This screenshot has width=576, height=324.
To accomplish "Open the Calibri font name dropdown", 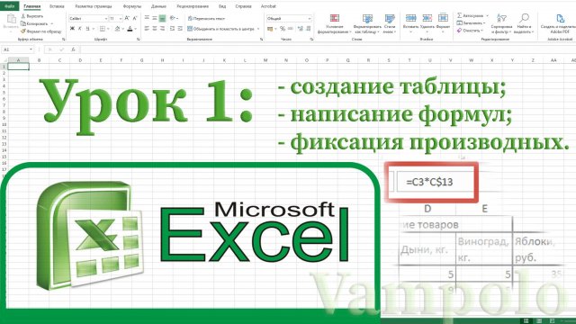I will 106,18.
